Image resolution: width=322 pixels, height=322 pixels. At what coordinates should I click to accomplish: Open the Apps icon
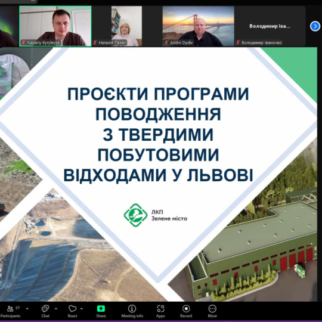[160, 308]
